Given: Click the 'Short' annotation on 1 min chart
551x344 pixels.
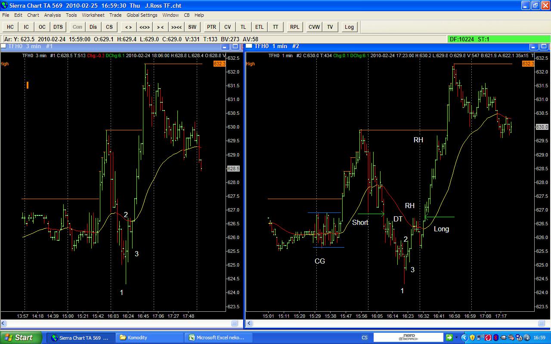Looking at the screenshot, I should coord(360,222).
